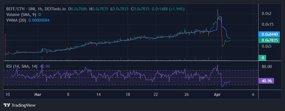Click the Mar date on time axis

(38, 94)
